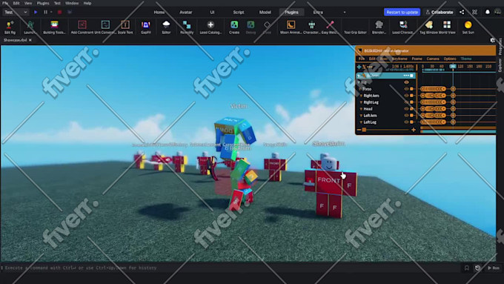This screenshot has width=504, height=284.
Task: Open the Studio Window menu
Action: (x=72, y=3)
